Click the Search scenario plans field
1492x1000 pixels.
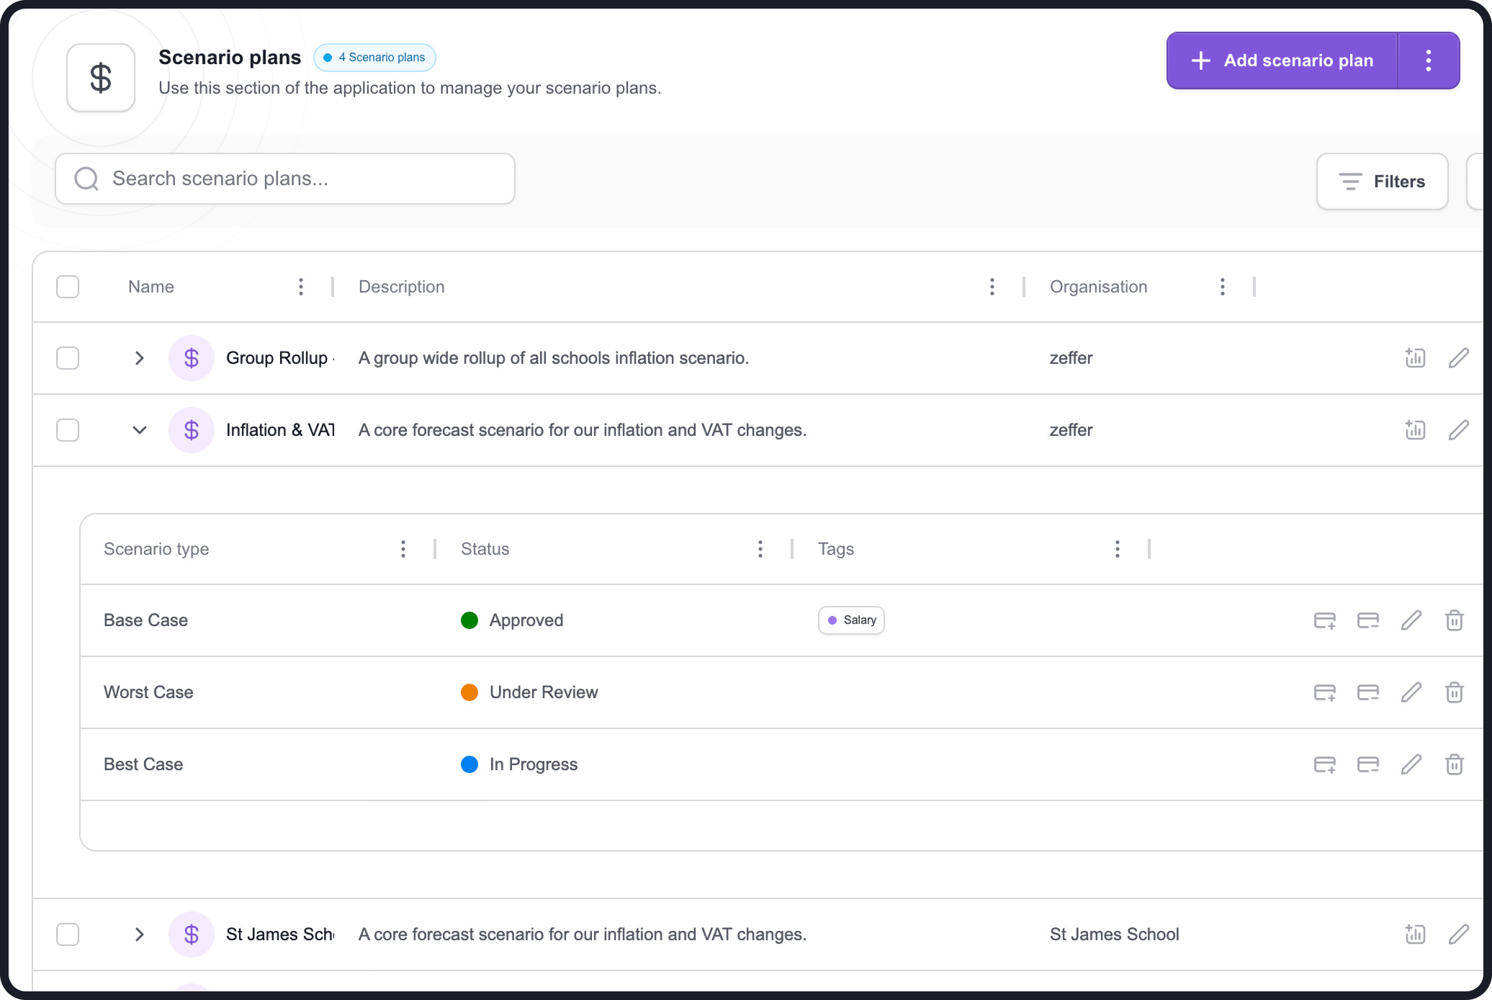[285, 179]
